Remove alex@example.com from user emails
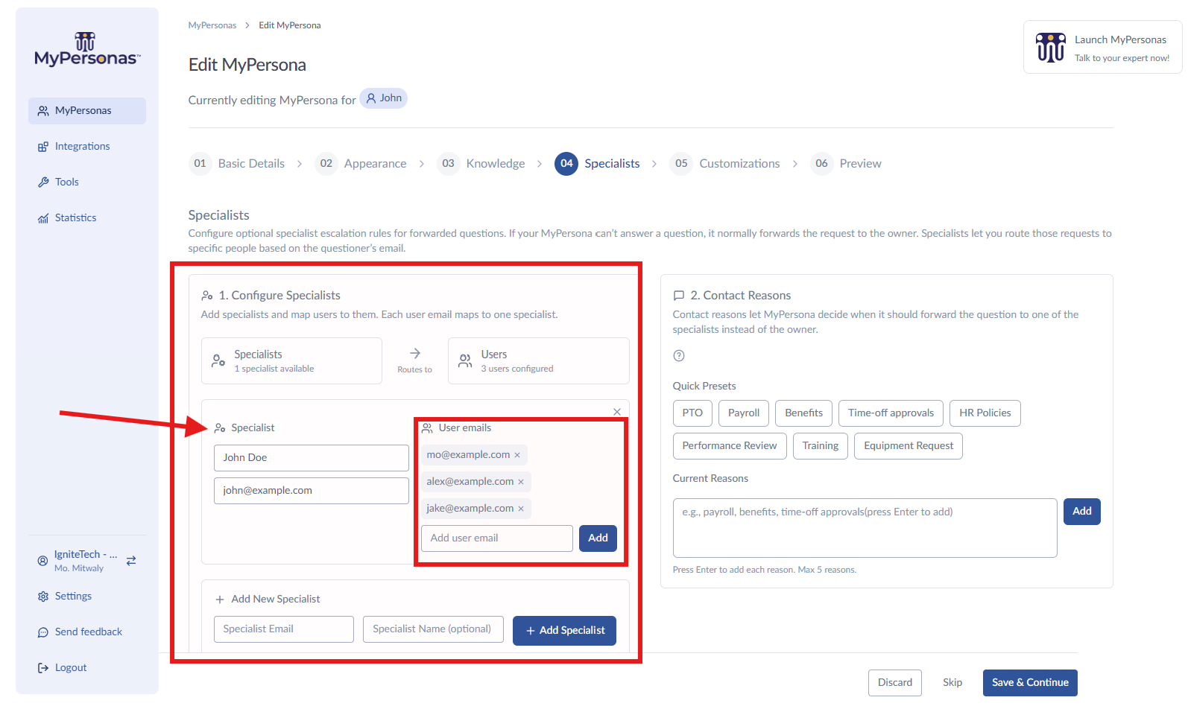The height and width of the screenshot is (709, 1188). pyautogui.click(x=521, y=482)
